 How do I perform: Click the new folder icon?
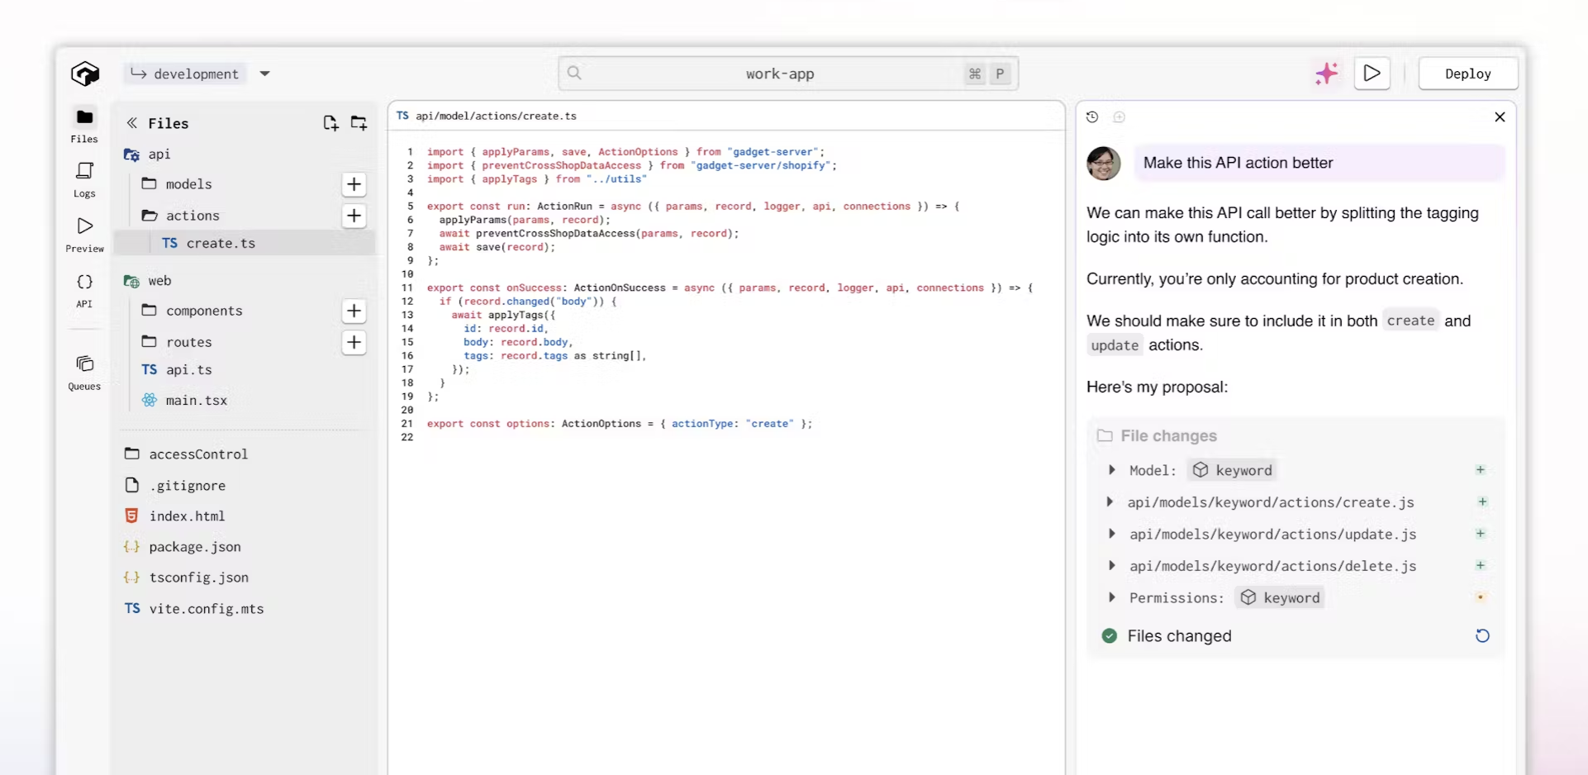click(x=359, y=123)
